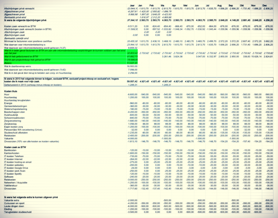Image resolution: width=278 pixels, height=218 pixels.
Task: Select the 'Mei' column header
Action: pyautogui.click(x=185, y=6)
